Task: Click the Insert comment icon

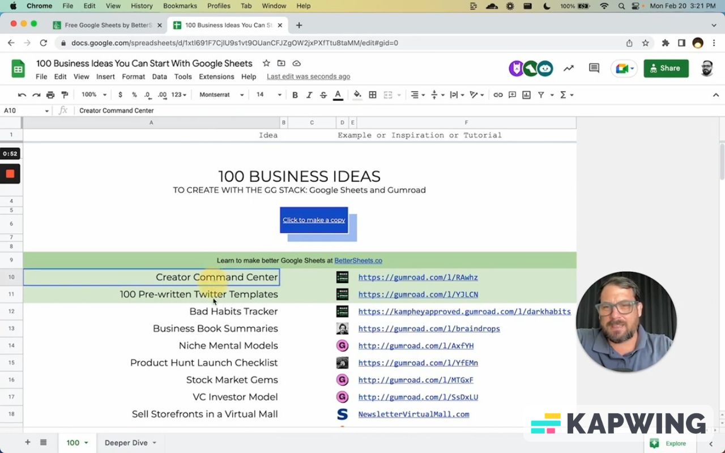Action: point(512,95)
